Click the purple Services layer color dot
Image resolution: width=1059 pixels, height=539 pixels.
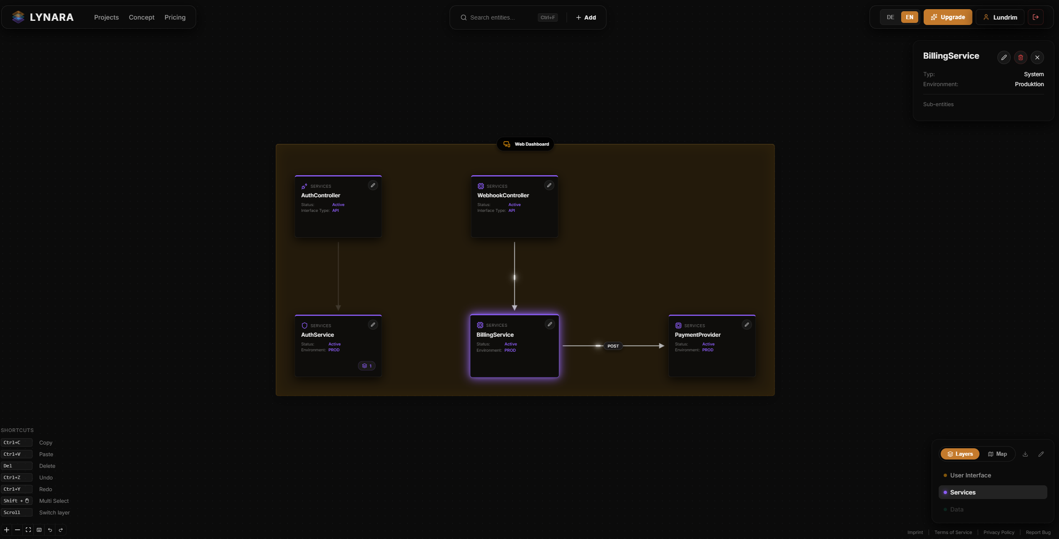click(x=944, y=492)
